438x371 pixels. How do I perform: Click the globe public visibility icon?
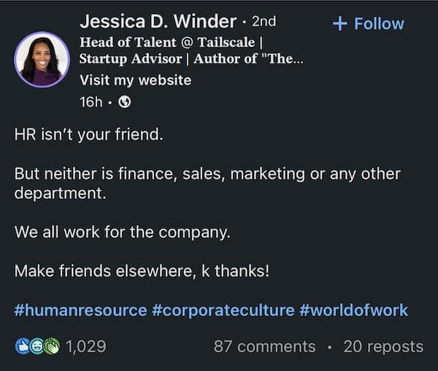125,102
